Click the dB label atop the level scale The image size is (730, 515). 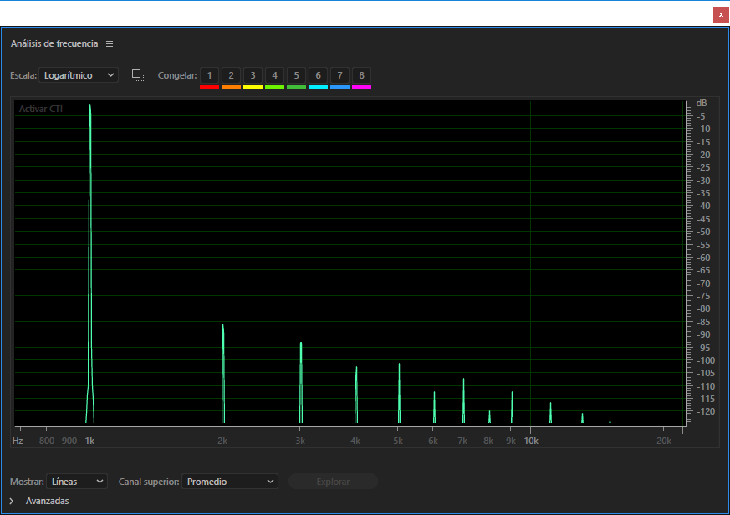[x=702, y=104]
